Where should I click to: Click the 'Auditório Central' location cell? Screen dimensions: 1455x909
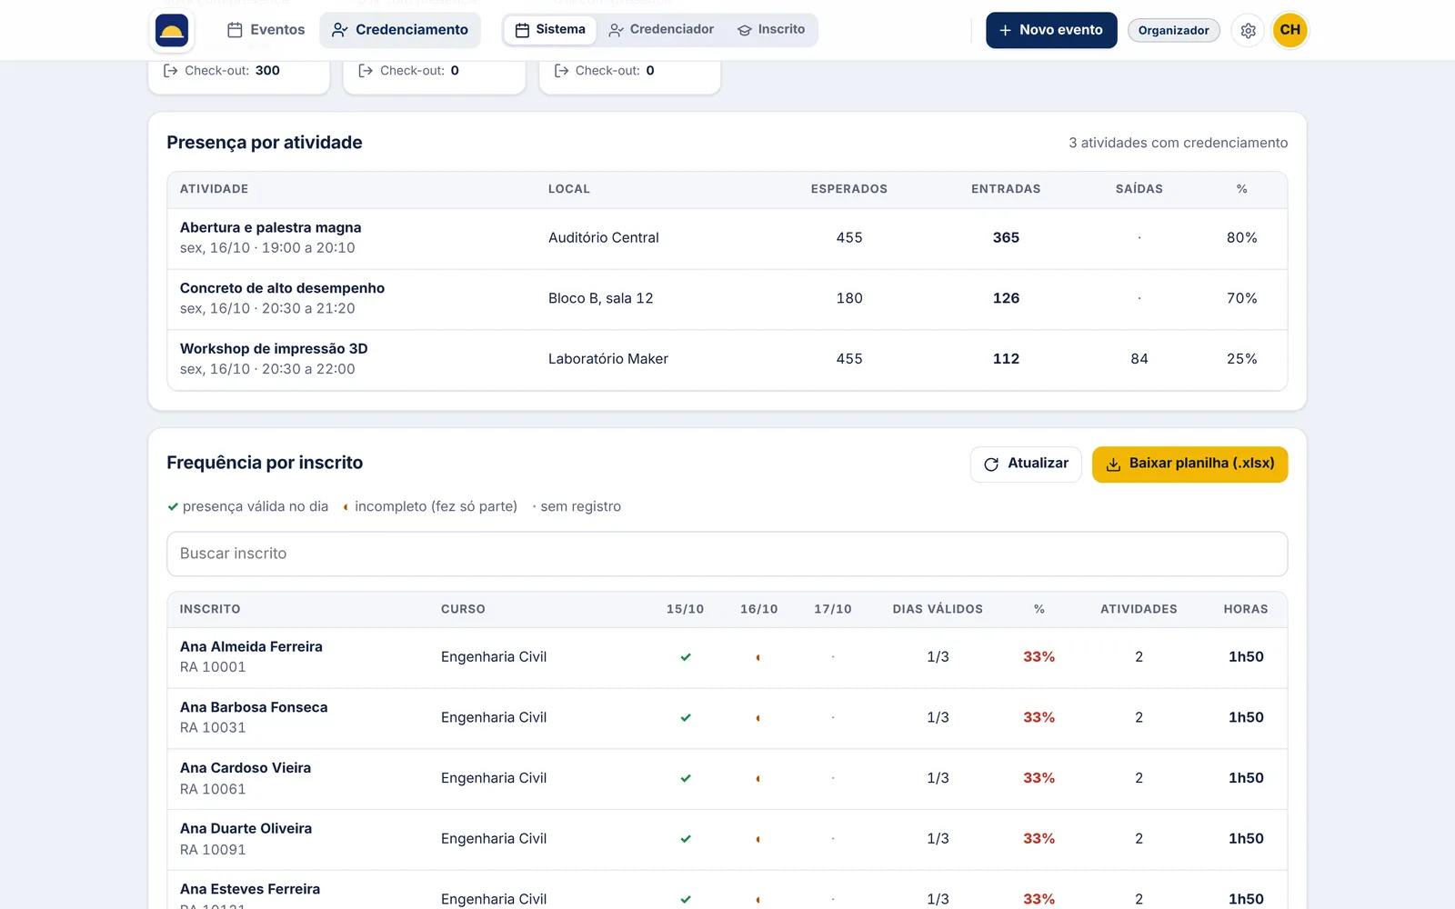click(x=603, y=237)
